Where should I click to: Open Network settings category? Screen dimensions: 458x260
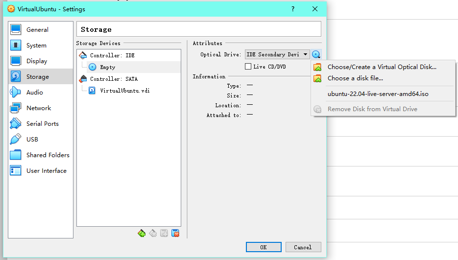click(41, 108)
